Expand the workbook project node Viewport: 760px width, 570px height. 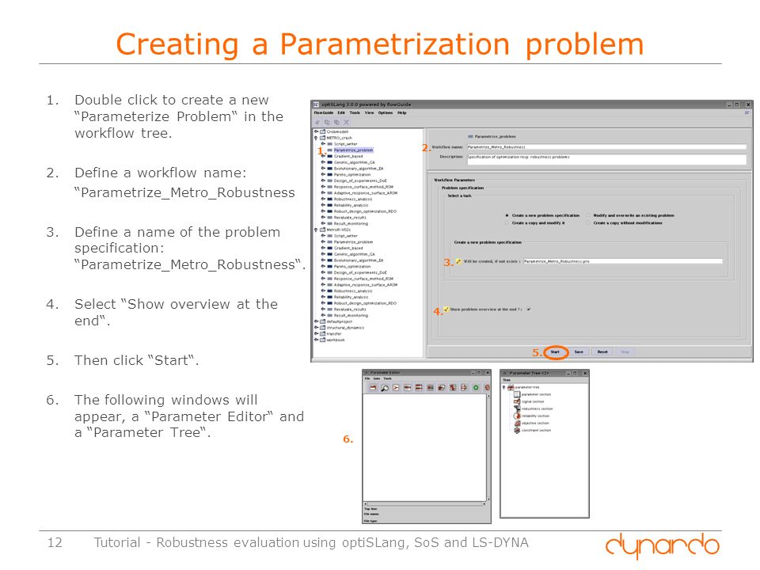click(317, 340)
